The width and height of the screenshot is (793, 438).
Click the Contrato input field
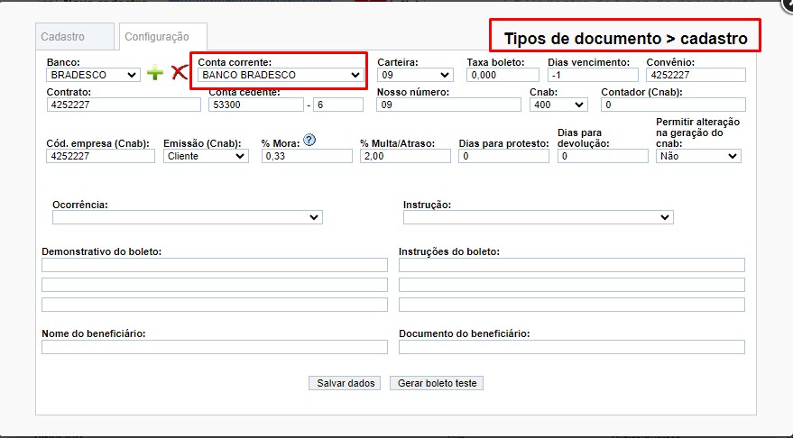coord(124,105)
